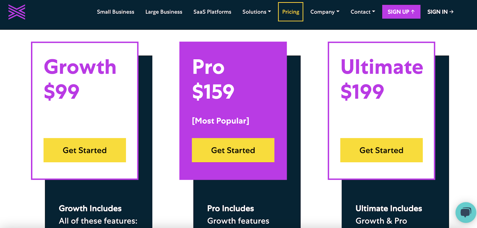
Task: Expand the Solutions dropdown menu
Action: coord(256,12)
